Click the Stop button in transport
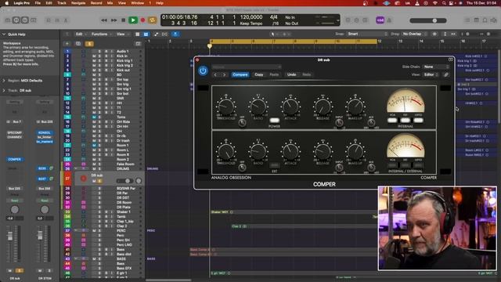Viewport: 501px width, 282px height. pyautogui.click(x=124, y=20)
